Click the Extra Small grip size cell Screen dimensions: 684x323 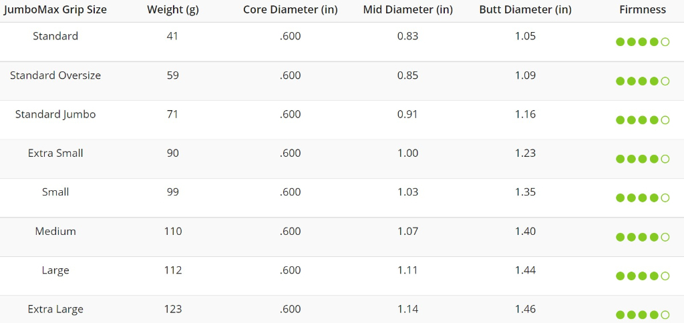[55, 153]
